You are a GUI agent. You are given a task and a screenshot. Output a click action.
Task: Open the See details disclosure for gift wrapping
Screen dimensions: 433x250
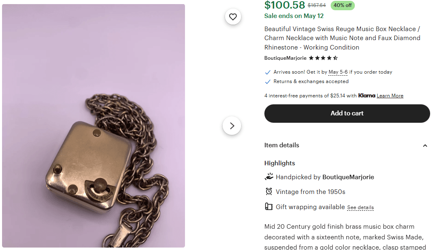360,207
